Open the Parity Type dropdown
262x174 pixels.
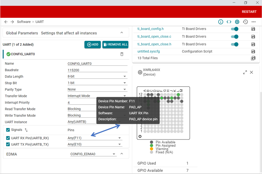point(124,90)
